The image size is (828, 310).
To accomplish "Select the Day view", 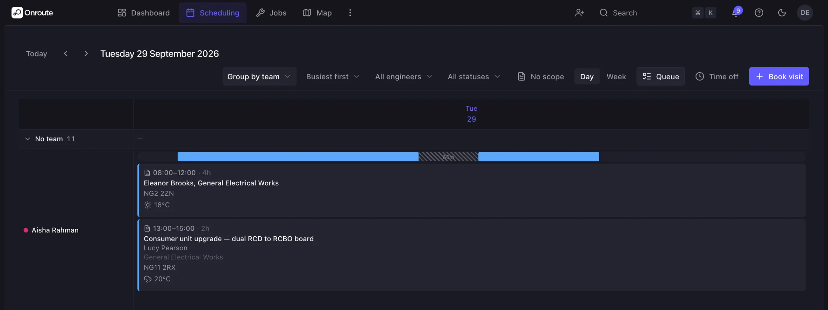I will (587, 76).
